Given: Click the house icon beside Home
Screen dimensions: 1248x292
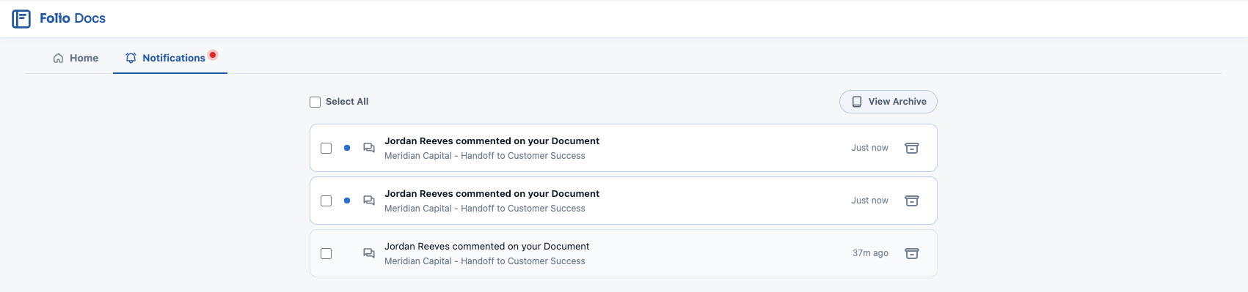Looking at the screenshot, I should (x=58, y=58).
